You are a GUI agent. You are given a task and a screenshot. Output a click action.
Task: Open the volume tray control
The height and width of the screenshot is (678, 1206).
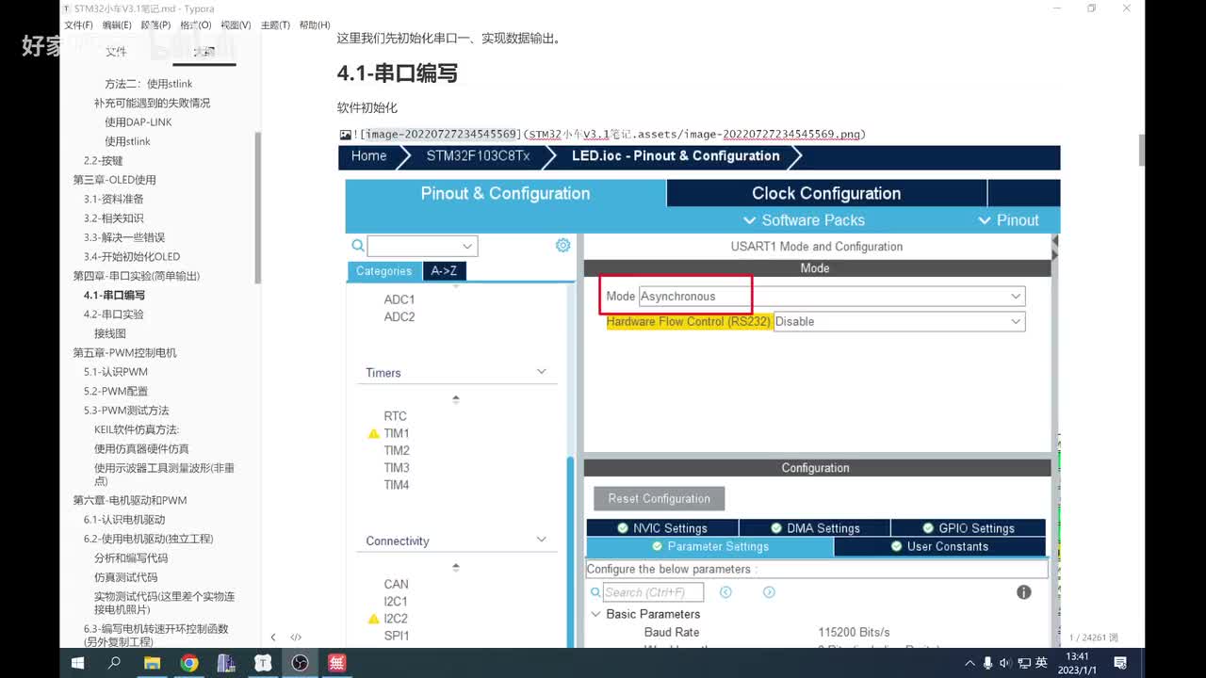point(1005,663)
